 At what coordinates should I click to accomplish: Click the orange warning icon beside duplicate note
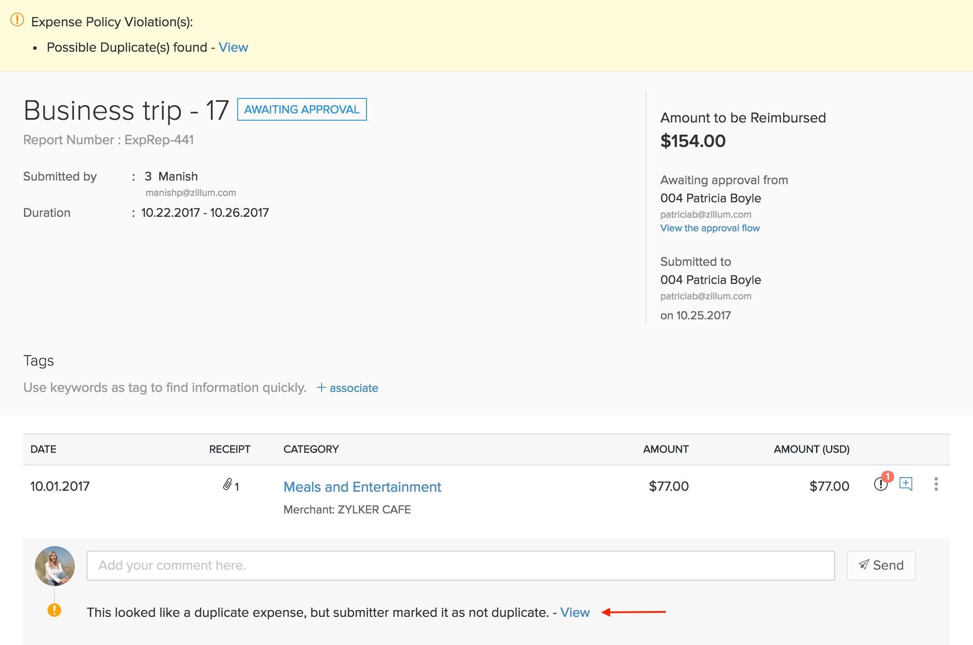pos(54,610)
